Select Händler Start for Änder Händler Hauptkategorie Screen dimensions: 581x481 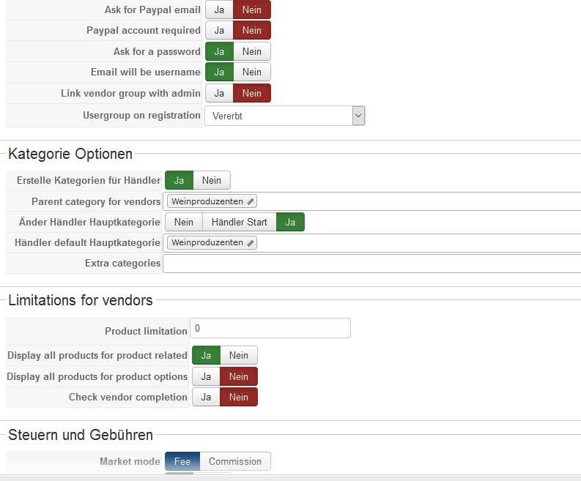click(240, 222)
